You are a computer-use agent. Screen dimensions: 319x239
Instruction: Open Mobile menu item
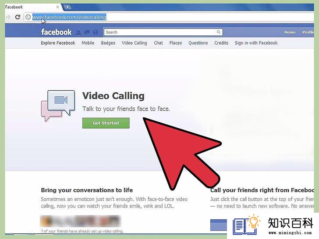[x=88, y=43]
